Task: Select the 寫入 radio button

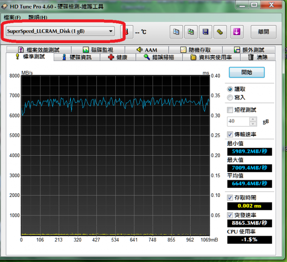Action: tap(230, 98)
